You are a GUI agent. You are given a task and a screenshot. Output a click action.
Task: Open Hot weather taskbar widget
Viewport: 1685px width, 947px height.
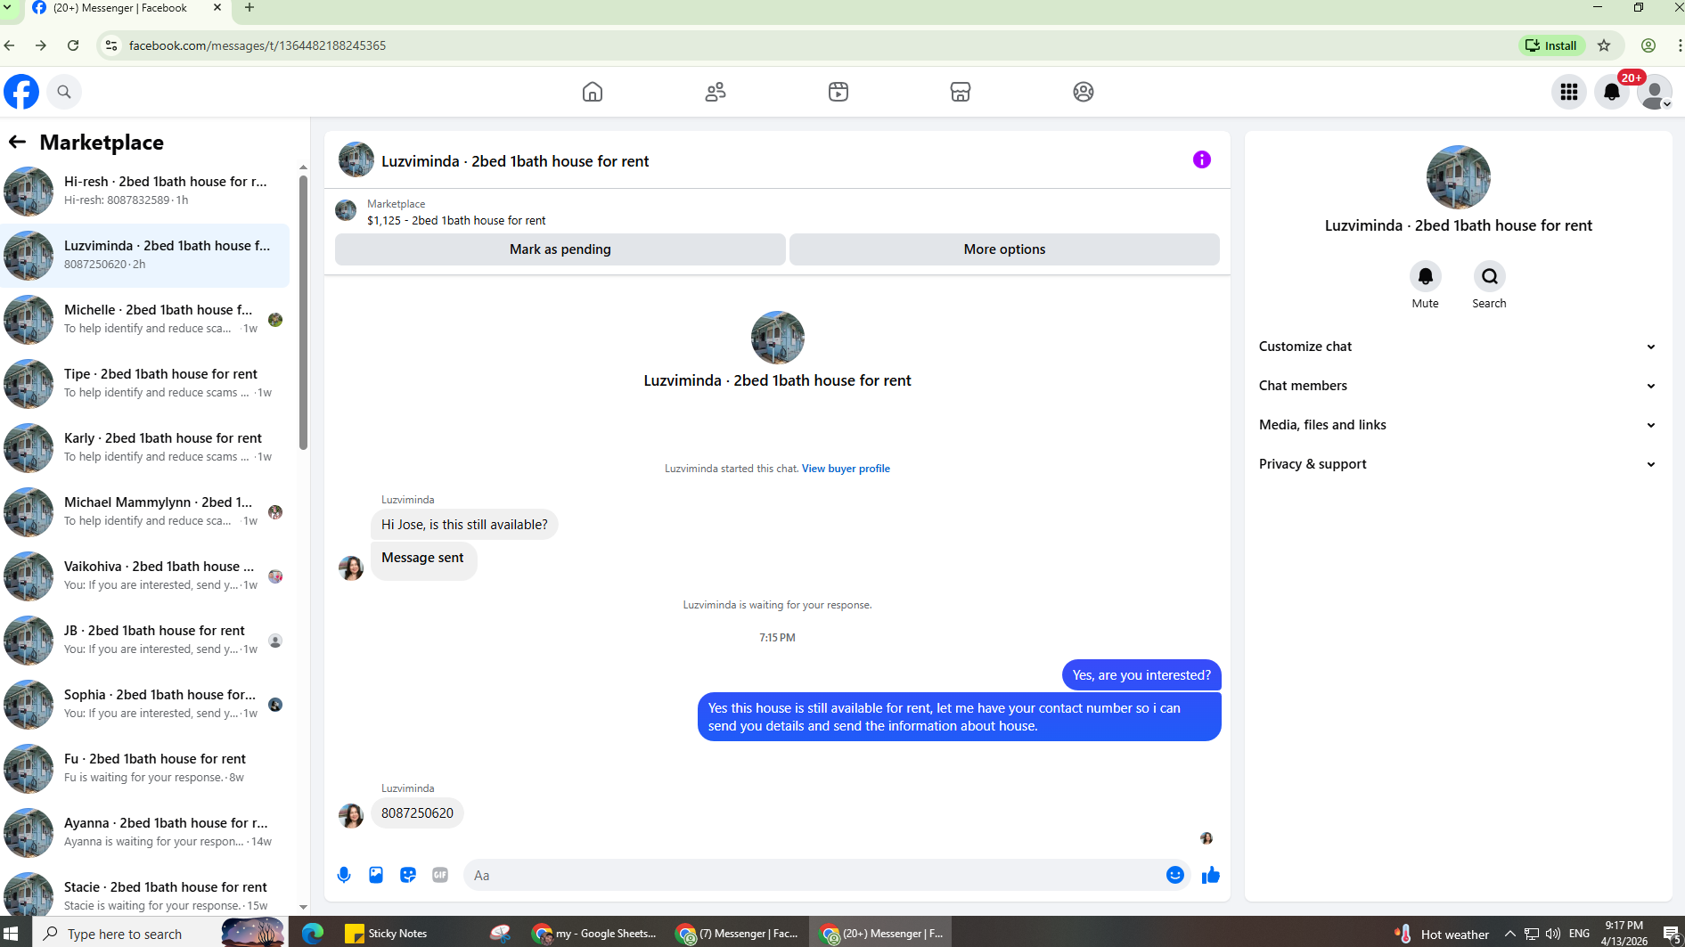(1441, 933)
